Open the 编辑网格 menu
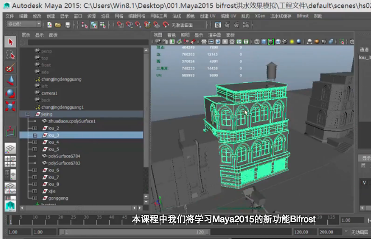 point(137,16)
